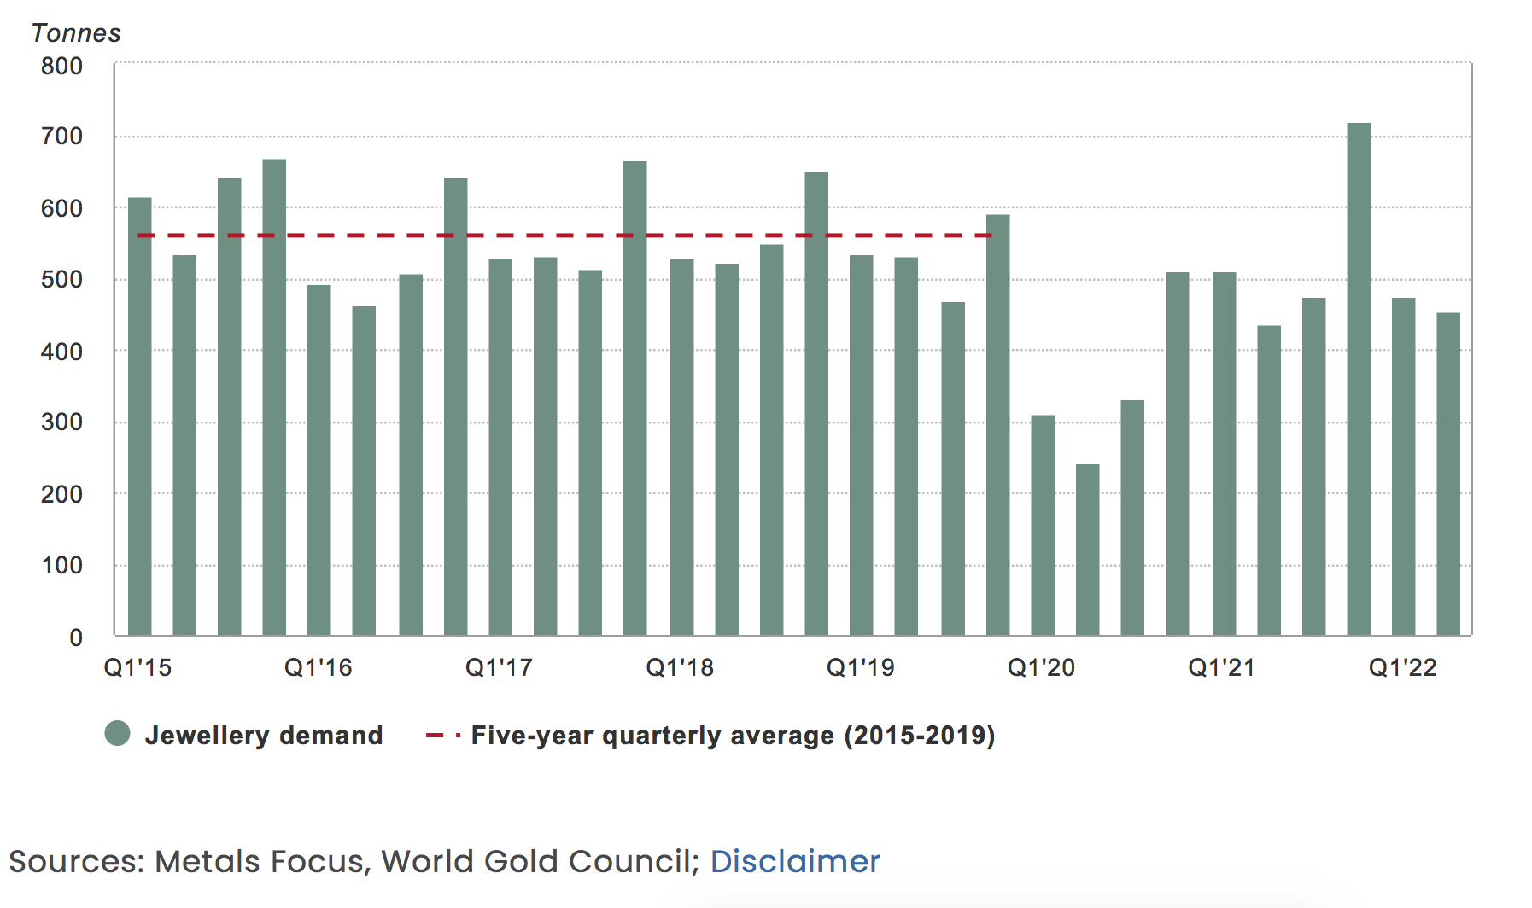Click the Five-year quarterly average legend text
This screenshot has width=1532, height=908.
pos(733,735)
